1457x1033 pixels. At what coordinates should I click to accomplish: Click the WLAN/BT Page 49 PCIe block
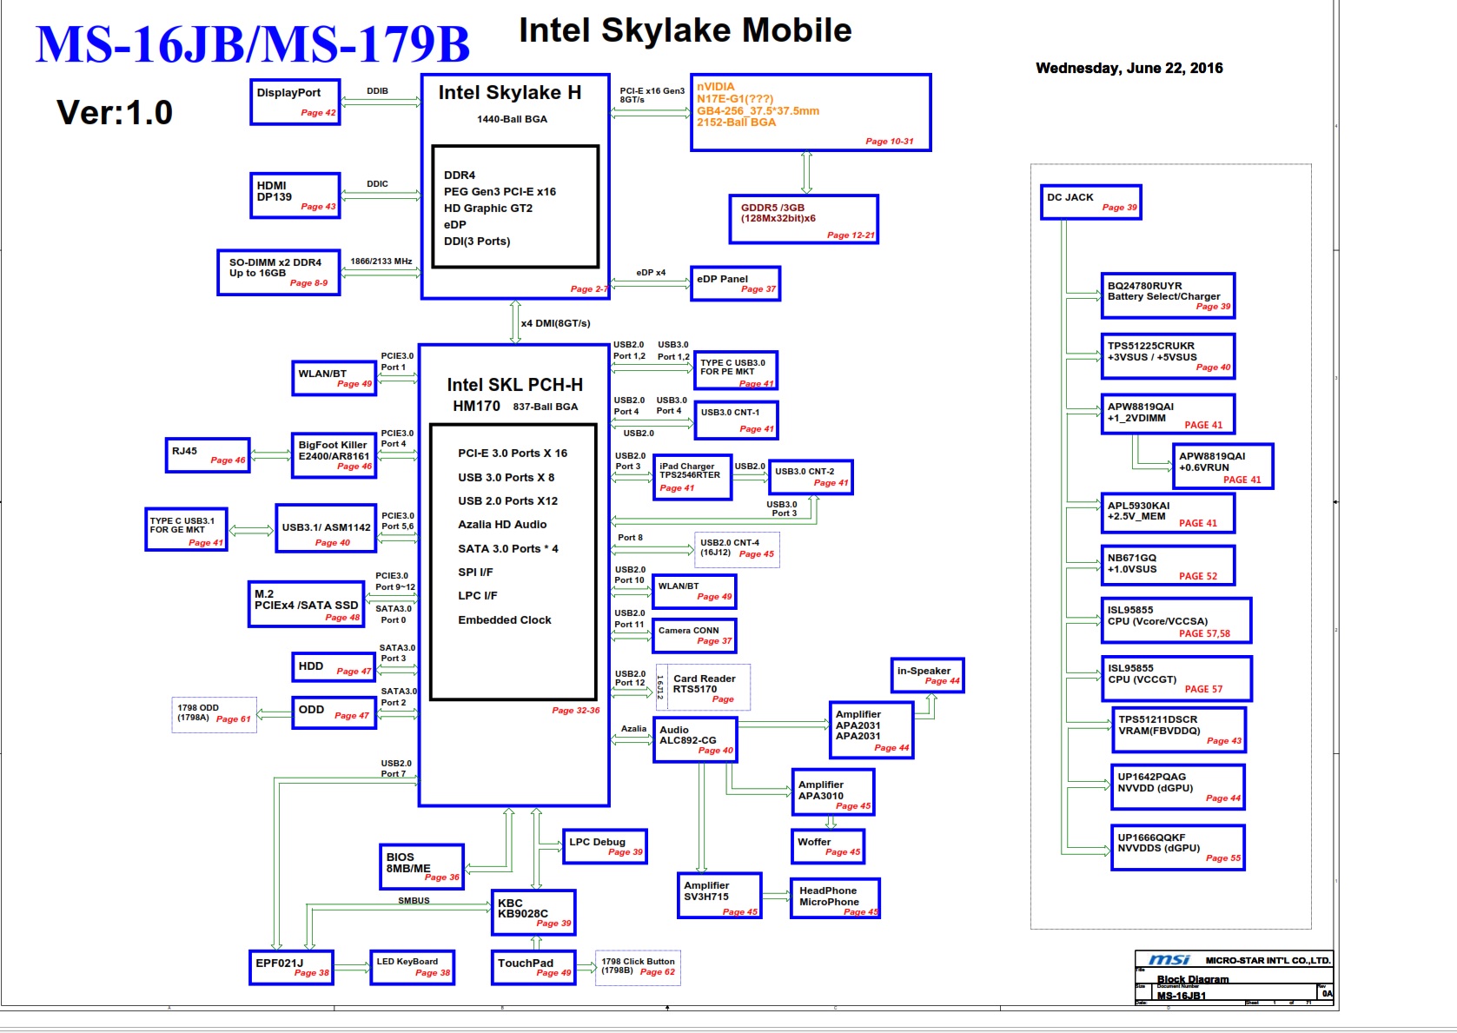click(334, 378)
